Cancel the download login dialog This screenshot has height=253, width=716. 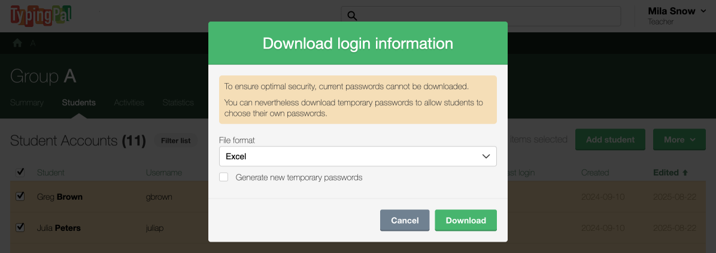pos(405,220)
